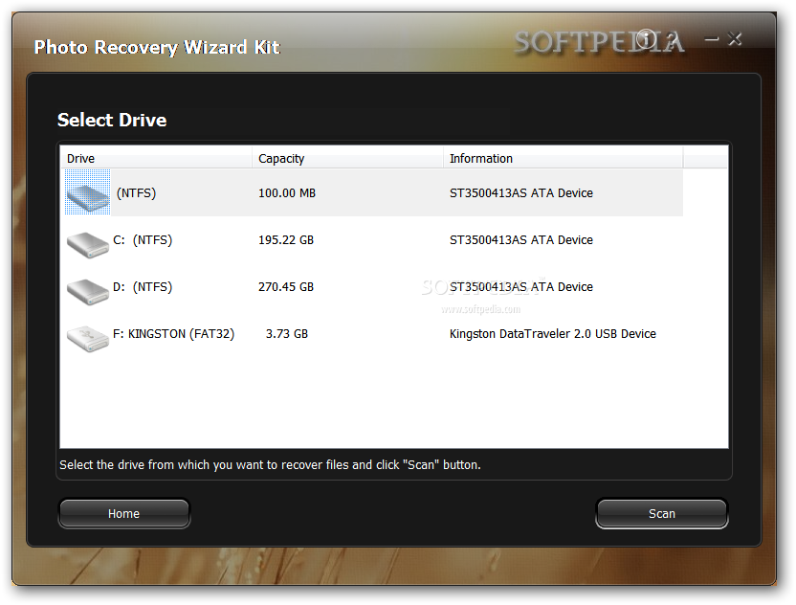796x605 pixels.
Task: Select the Kingston USB drive icon
Action: tap(88, 338)
